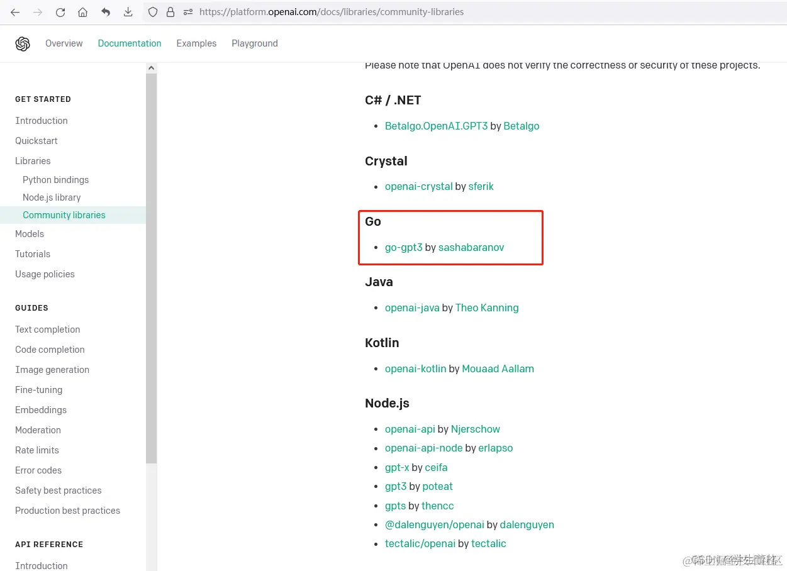Open the Theo Kanning author link
The width and height of the screenshot is (787, 571).
(x=487, y=308)
